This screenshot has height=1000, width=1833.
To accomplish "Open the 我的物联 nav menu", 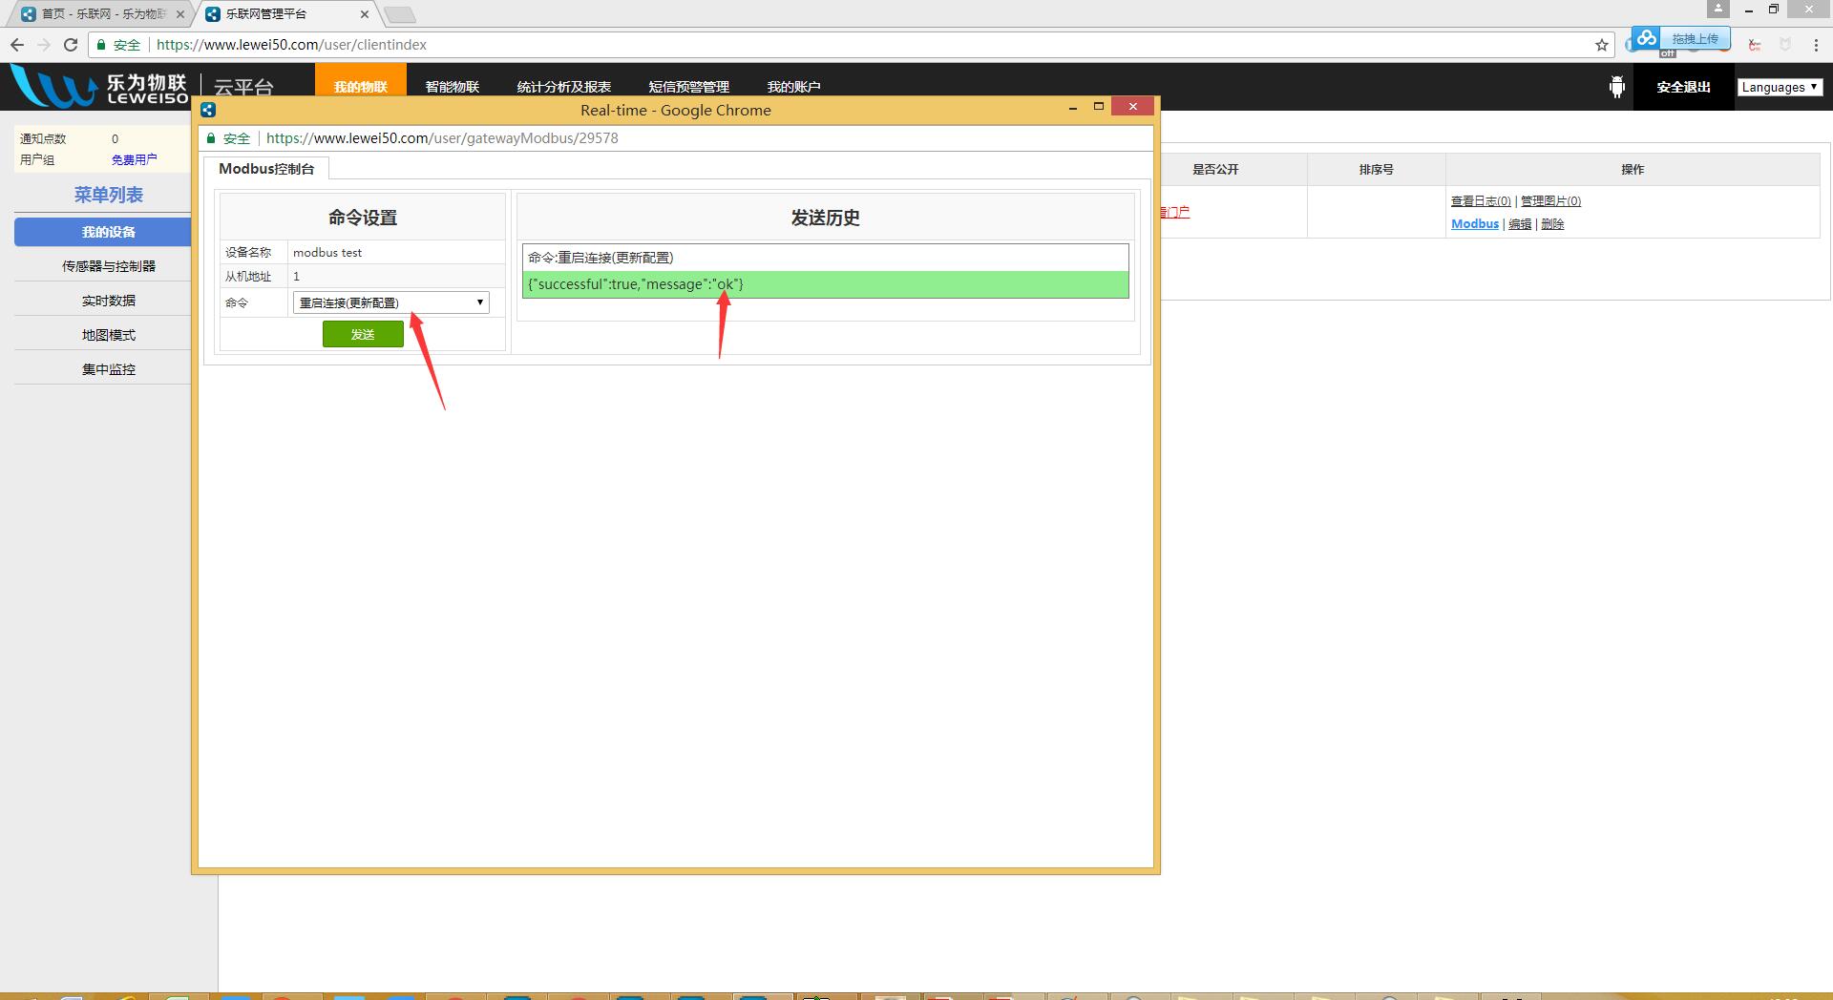I will tap(361, 87).
